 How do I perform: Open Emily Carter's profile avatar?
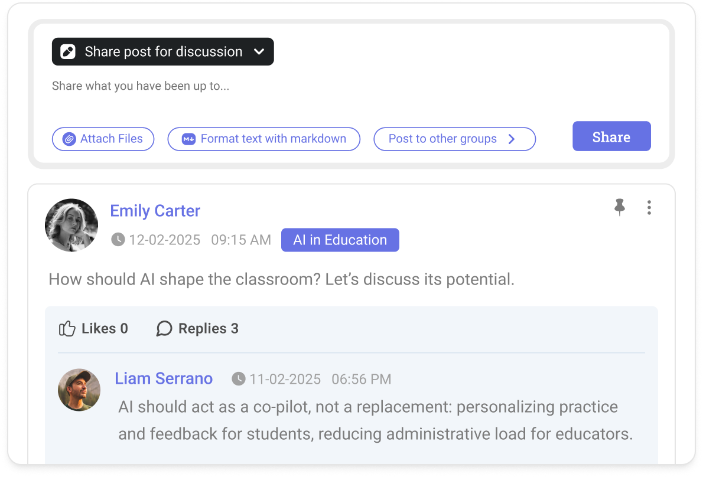(71, 225)
